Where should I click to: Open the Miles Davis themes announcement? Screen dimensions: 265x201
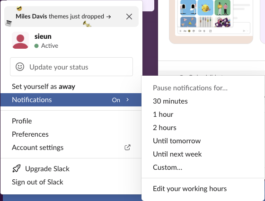point(63,17)
